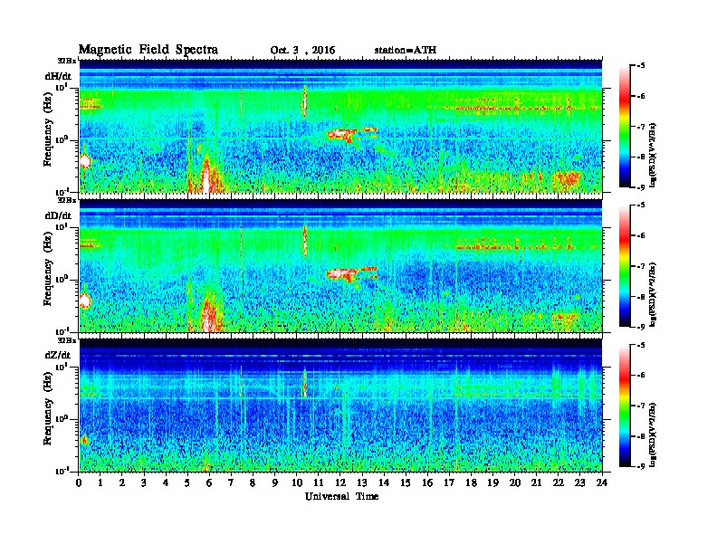Viewport: 717px width, 554px height.
Task: Click hour tick label "21" on time axis
Action: tap(536, 482)
